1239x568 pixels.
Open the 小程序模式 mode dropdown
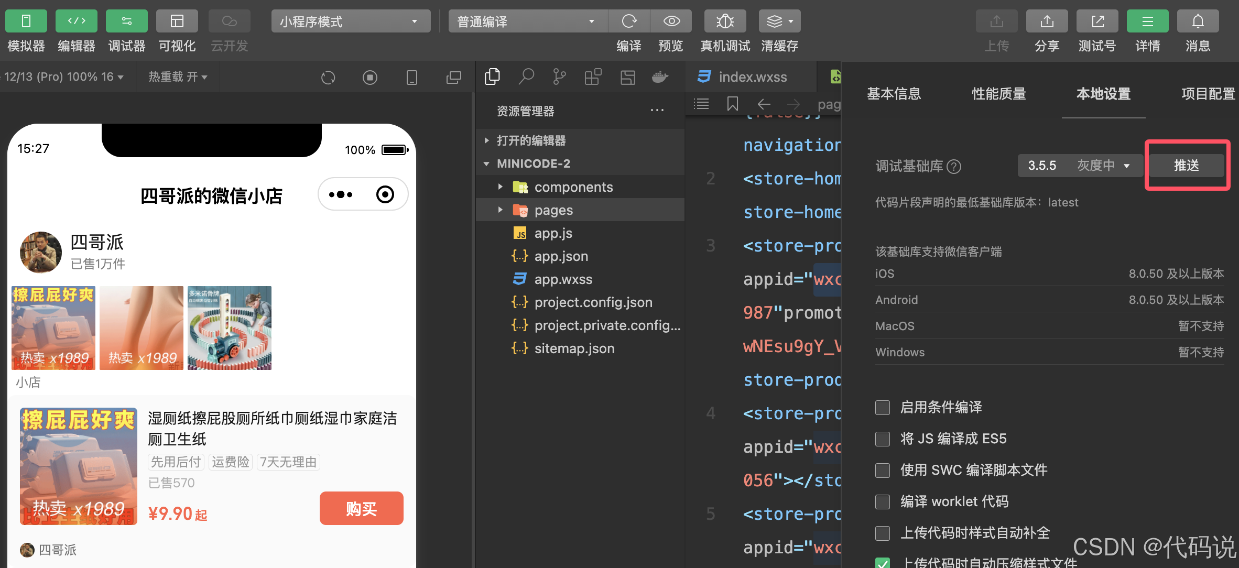pyautogui.click(x=350, y=21)
